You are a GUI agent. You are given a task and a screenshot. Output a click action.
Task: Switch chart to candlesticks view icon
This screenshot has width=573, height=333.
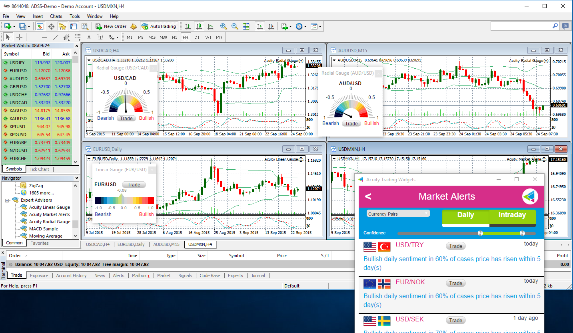199,26
